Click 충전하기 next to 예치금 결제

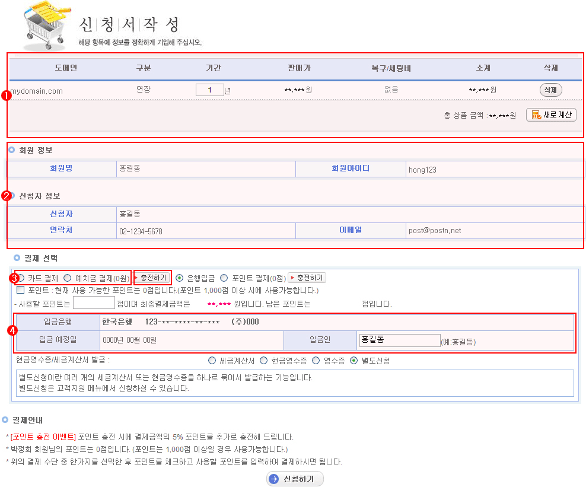coord(152,278)
